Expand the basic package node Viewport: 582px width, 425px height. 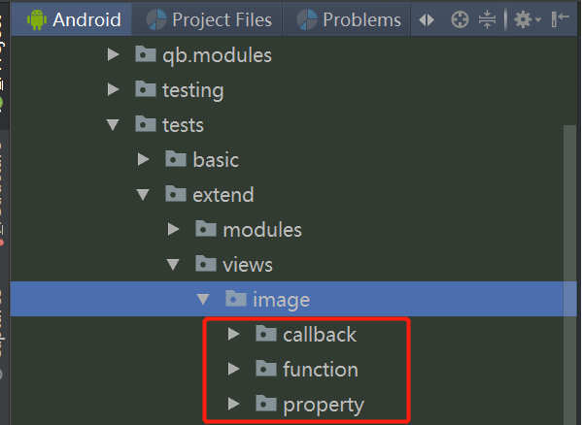click(143, 159)
